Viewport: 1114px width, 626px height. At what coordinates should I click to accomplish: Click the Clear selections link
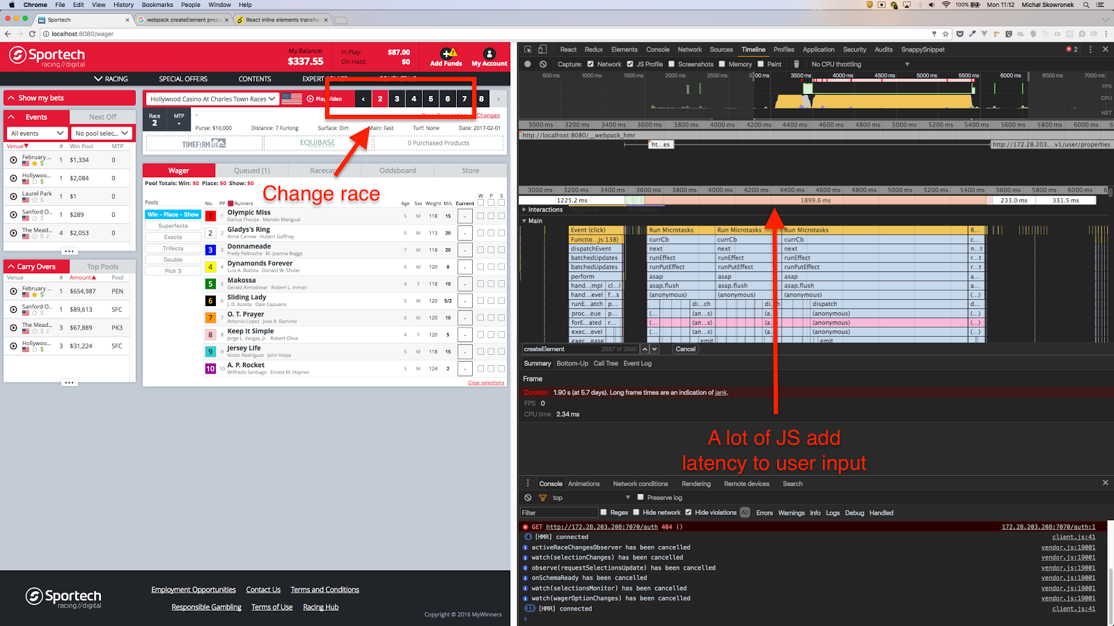coord(486,383)
